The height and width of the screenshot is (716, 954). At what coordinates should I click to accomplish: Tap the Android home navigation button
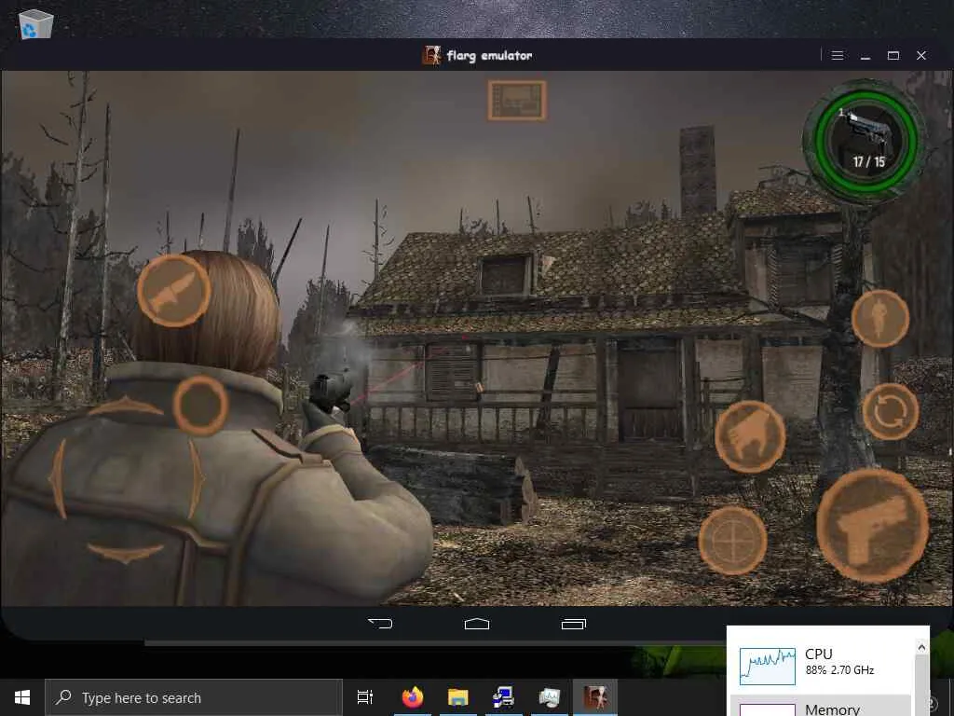pos(477,624)
